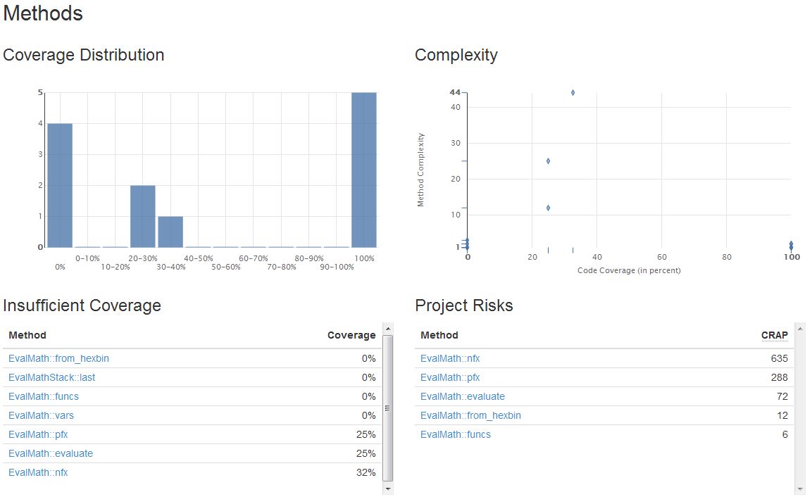Click the CRAP column header
Viewport: 812px width, 504px height.
click(774, 335)
